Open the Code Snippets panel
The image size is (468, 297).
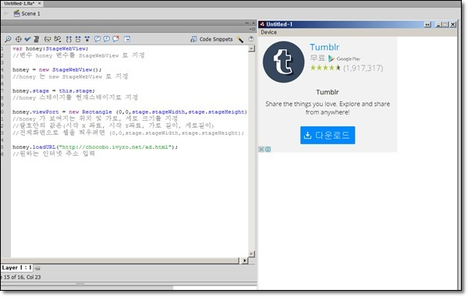pyautogui.click(x=211, y=39)
